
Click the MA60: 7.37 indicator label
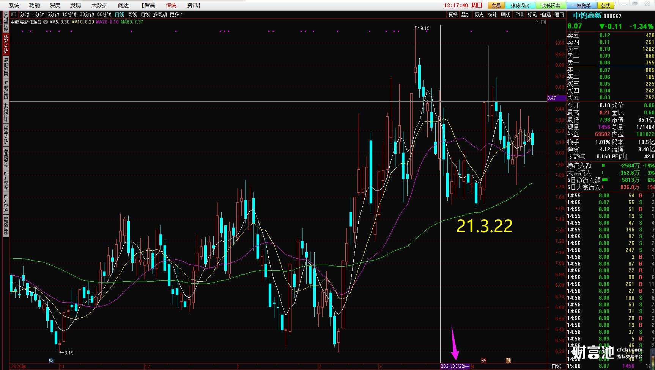[x=132, y=22]
